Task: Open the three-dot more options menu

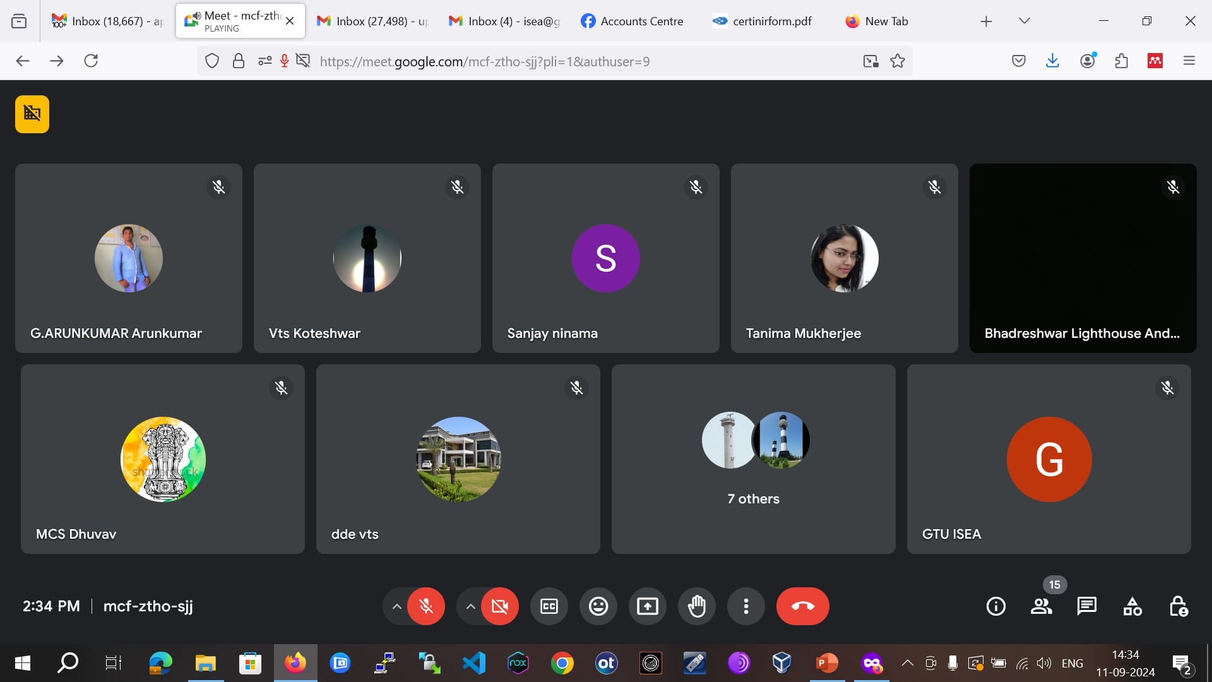Action: 746,606
